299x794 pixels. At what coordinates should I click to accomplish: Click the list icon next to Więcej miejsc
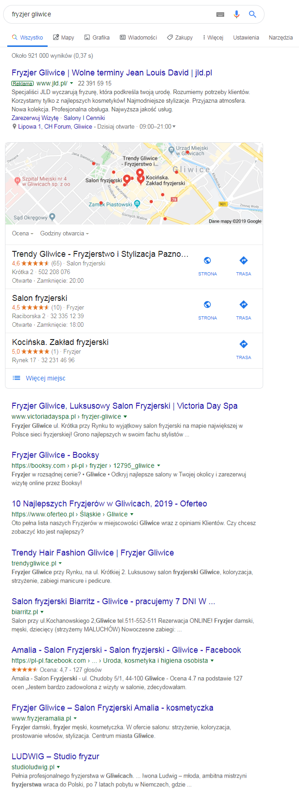click(x=16, y=378)
